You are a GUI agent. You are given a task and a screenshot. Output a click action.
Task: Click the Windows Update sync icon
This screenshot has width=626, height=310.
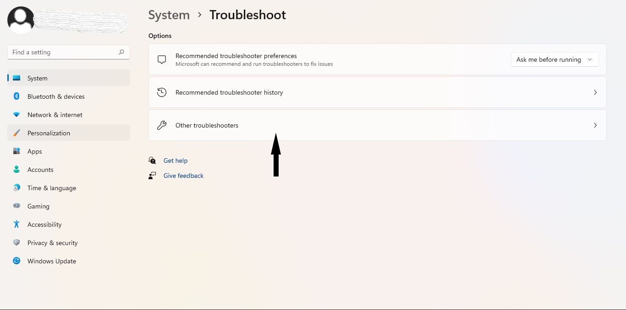point(16,261)
